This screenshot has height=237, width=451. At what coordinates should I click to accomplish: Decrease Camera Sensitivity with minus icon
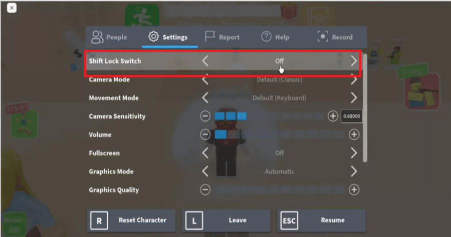pos(205,116)
